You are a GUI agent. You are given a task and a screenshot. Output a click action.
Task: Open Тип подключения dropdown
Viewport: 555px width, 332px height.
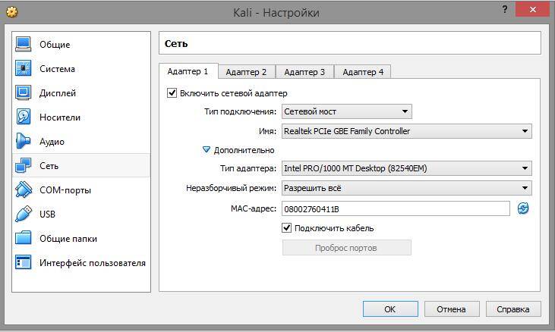tap(346, 111)
